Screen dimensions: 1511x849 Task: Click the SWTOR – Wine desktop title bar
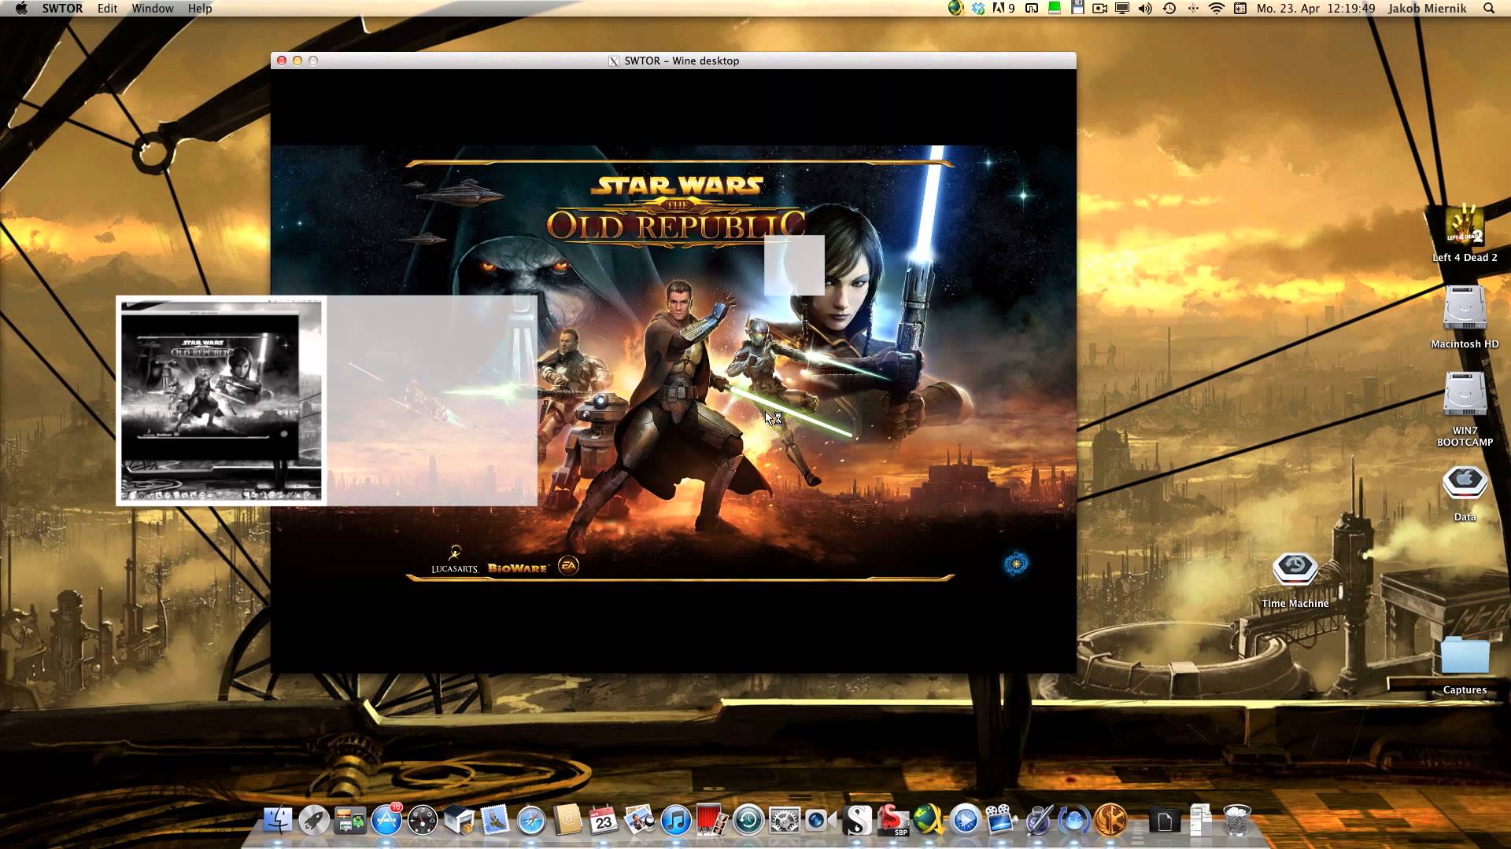[674, 61]
